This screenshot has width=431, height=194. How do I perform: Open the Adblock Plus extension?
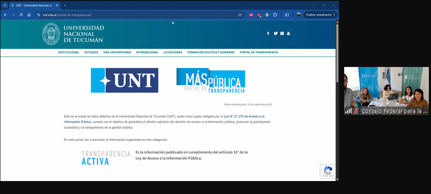(x=251, y=15)
